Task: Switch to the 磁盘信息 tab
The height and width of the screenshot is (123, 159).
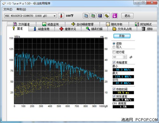Action: click(x=42, y=29)
